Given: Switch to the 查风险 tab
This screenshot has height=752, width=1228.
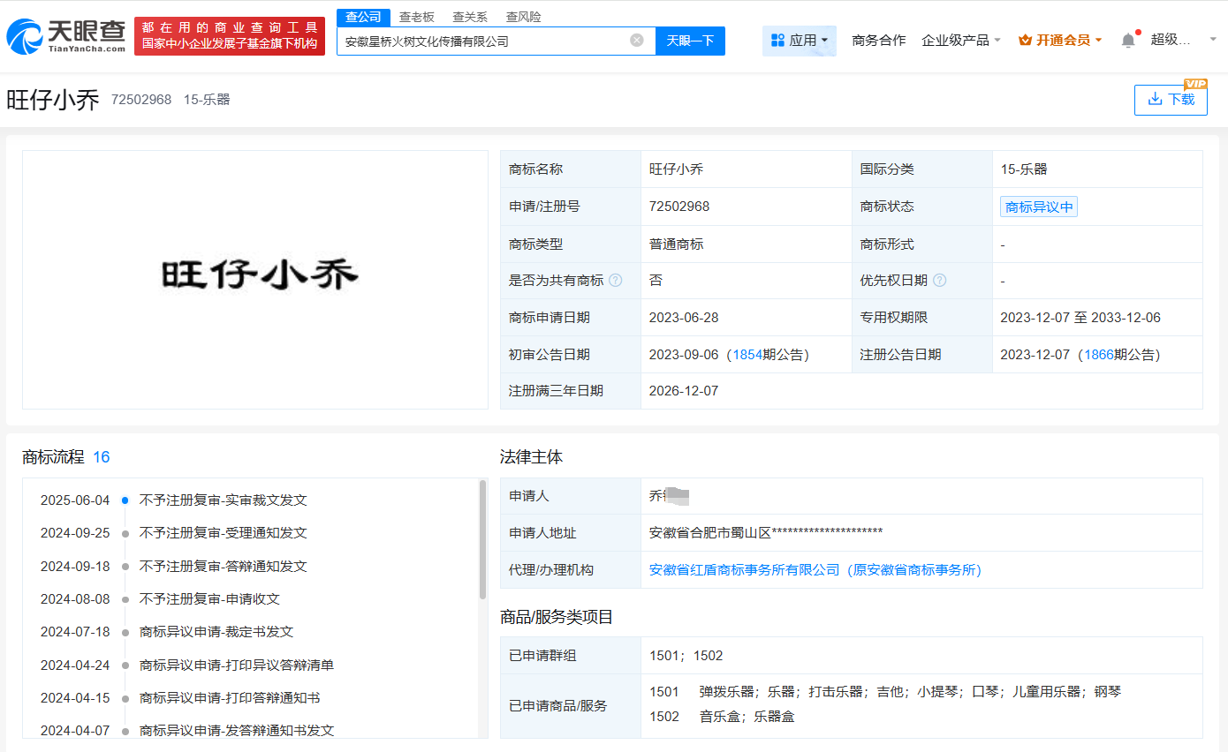Looking at the screenshot, I should [x=523, y=17].
